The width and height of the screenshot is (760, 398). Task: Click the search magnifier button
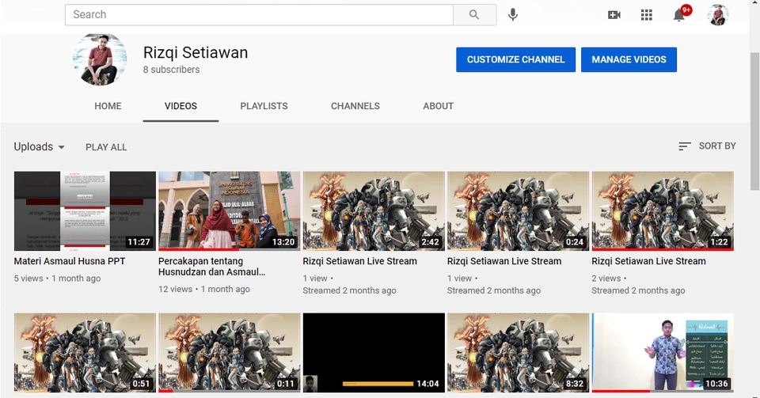pyautogui.click(x=474, y=14)
